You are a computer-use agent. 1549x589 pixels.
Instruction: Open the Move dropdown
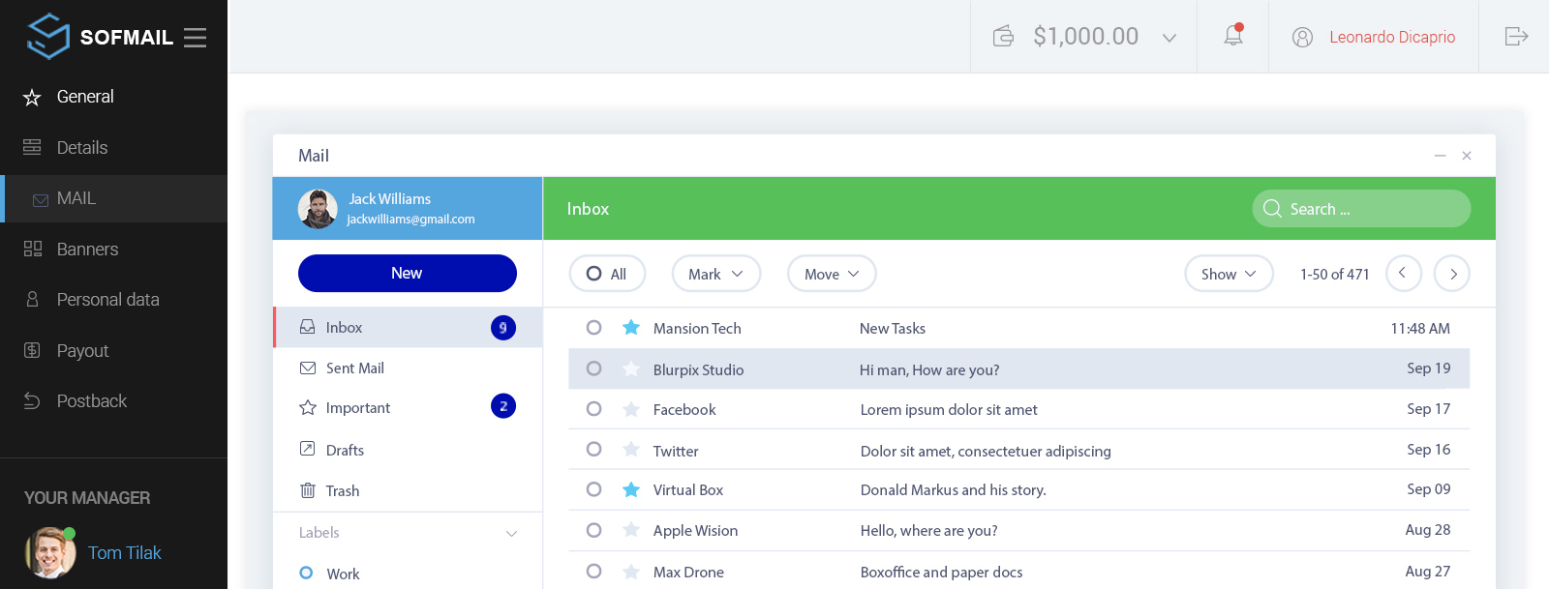[831, 274]
